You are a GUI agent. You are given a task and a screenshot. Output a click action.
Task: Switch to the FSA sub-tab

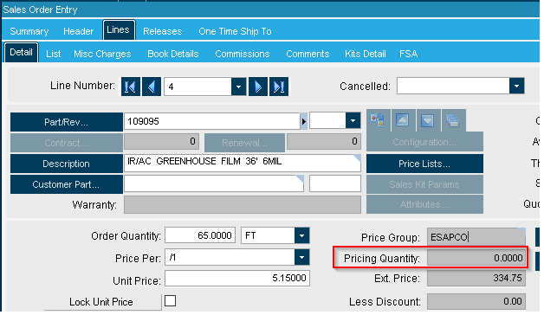408,54
